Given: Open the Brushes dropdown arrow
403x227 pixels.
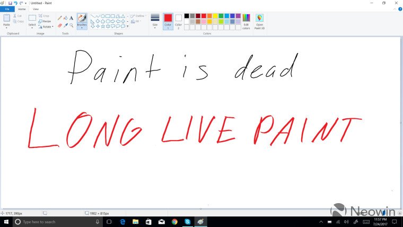Looking at the screenshot, I should [82, 28].
